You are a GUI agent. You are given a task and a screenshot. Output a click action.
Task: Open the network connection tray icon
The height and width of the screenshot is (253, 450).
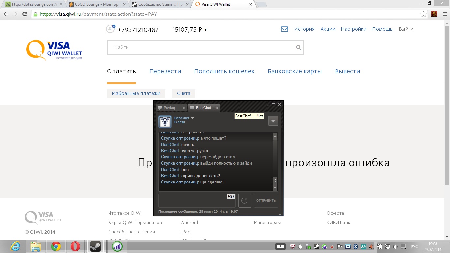tap(387, 246)
